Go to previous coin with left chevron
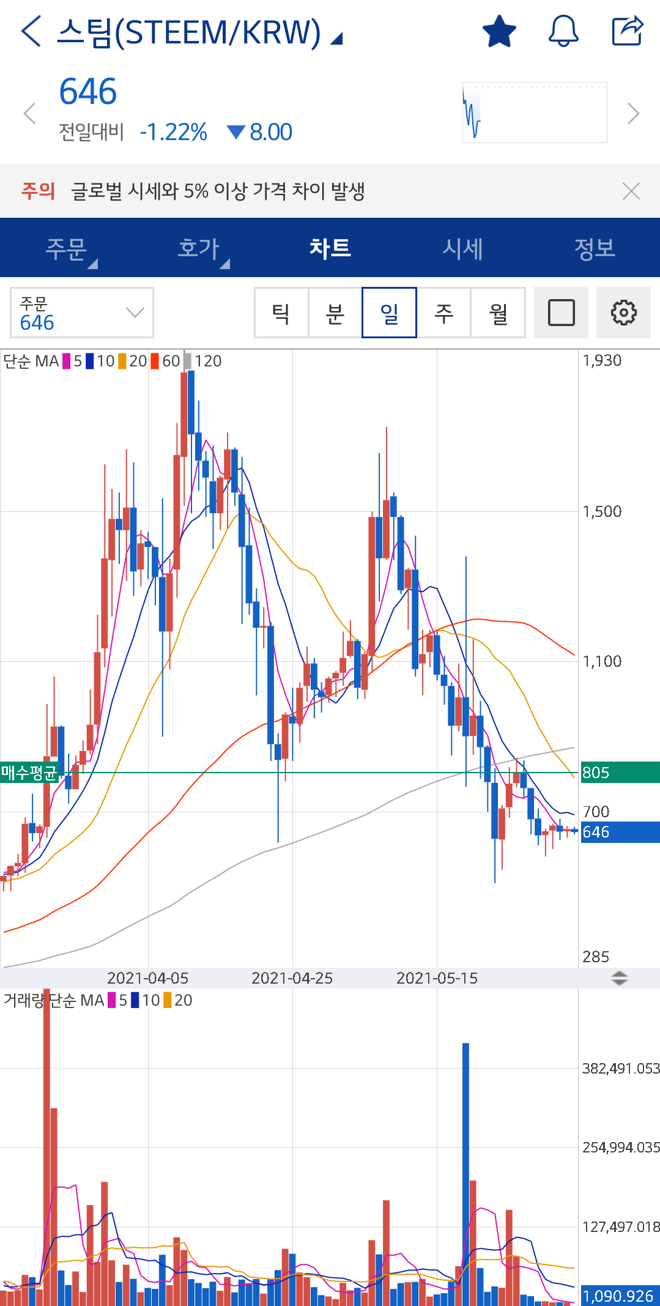This screenshot has height=1306, width=660. click(29, 114)
